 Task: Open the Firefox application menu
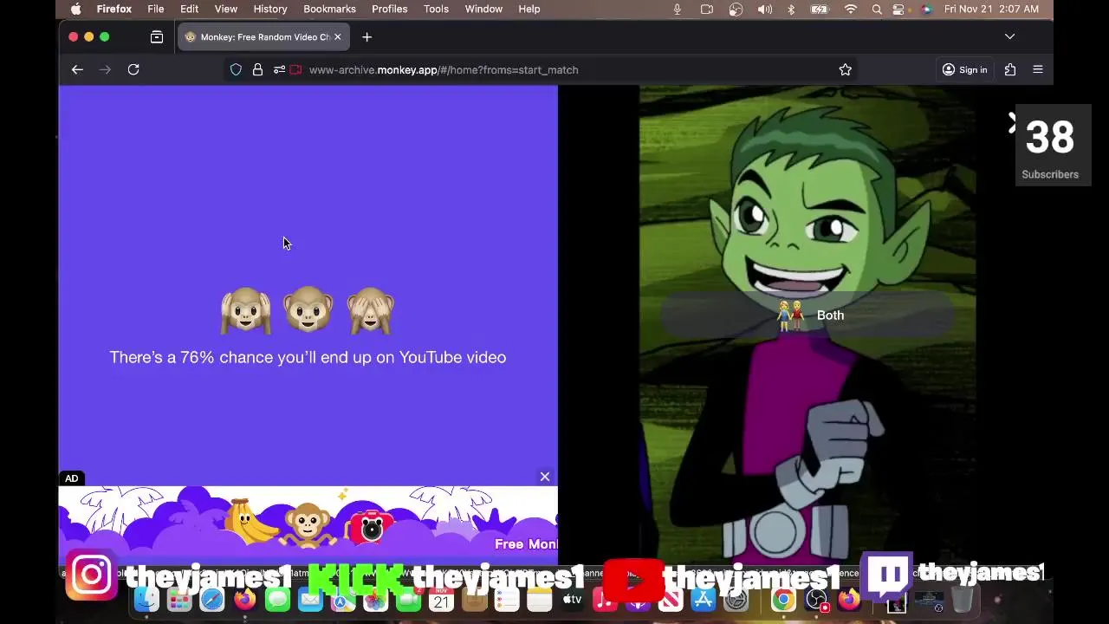pos(114,9)
